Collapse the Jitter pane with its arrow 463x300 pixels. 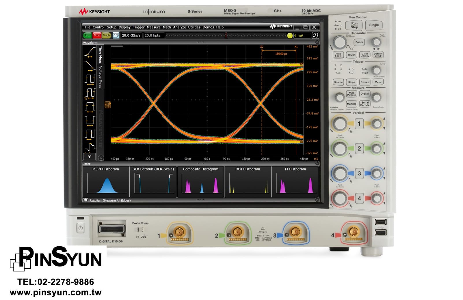point(317,163)
